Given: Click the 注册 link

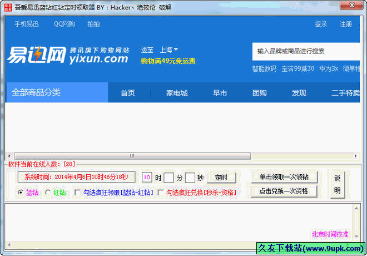Looking at the screenshot, I should pyautogui.click(x=346, y=24).
